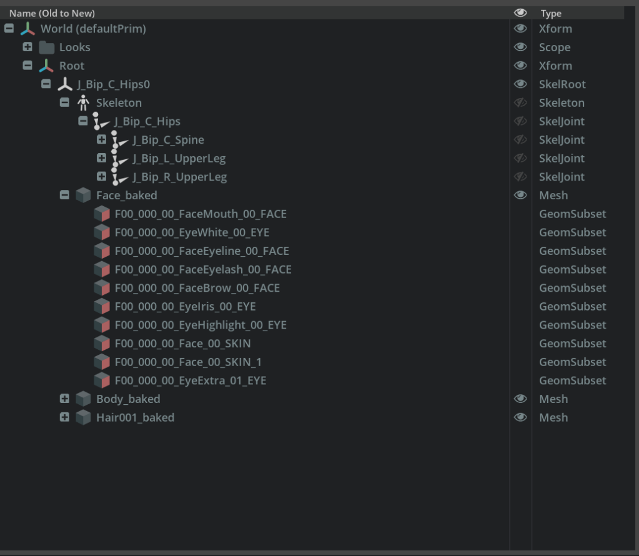Click the Looks folder icon

(x=47, y=47)
